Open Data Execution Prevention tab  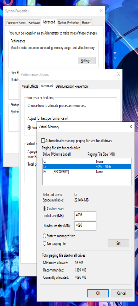(x=72, y=86)
